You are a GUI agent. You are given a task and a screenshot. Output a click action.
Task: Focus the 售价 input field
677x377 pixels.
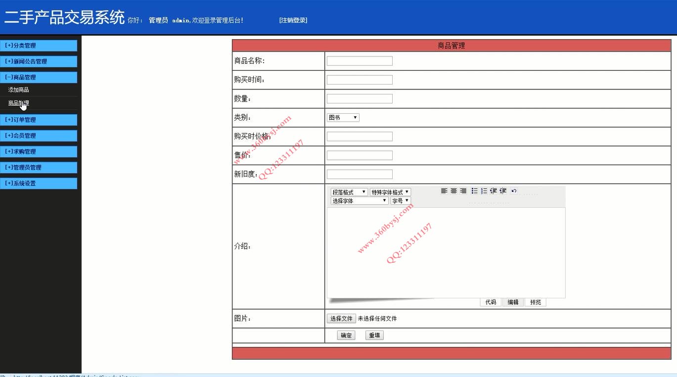(x=360, y=155)
